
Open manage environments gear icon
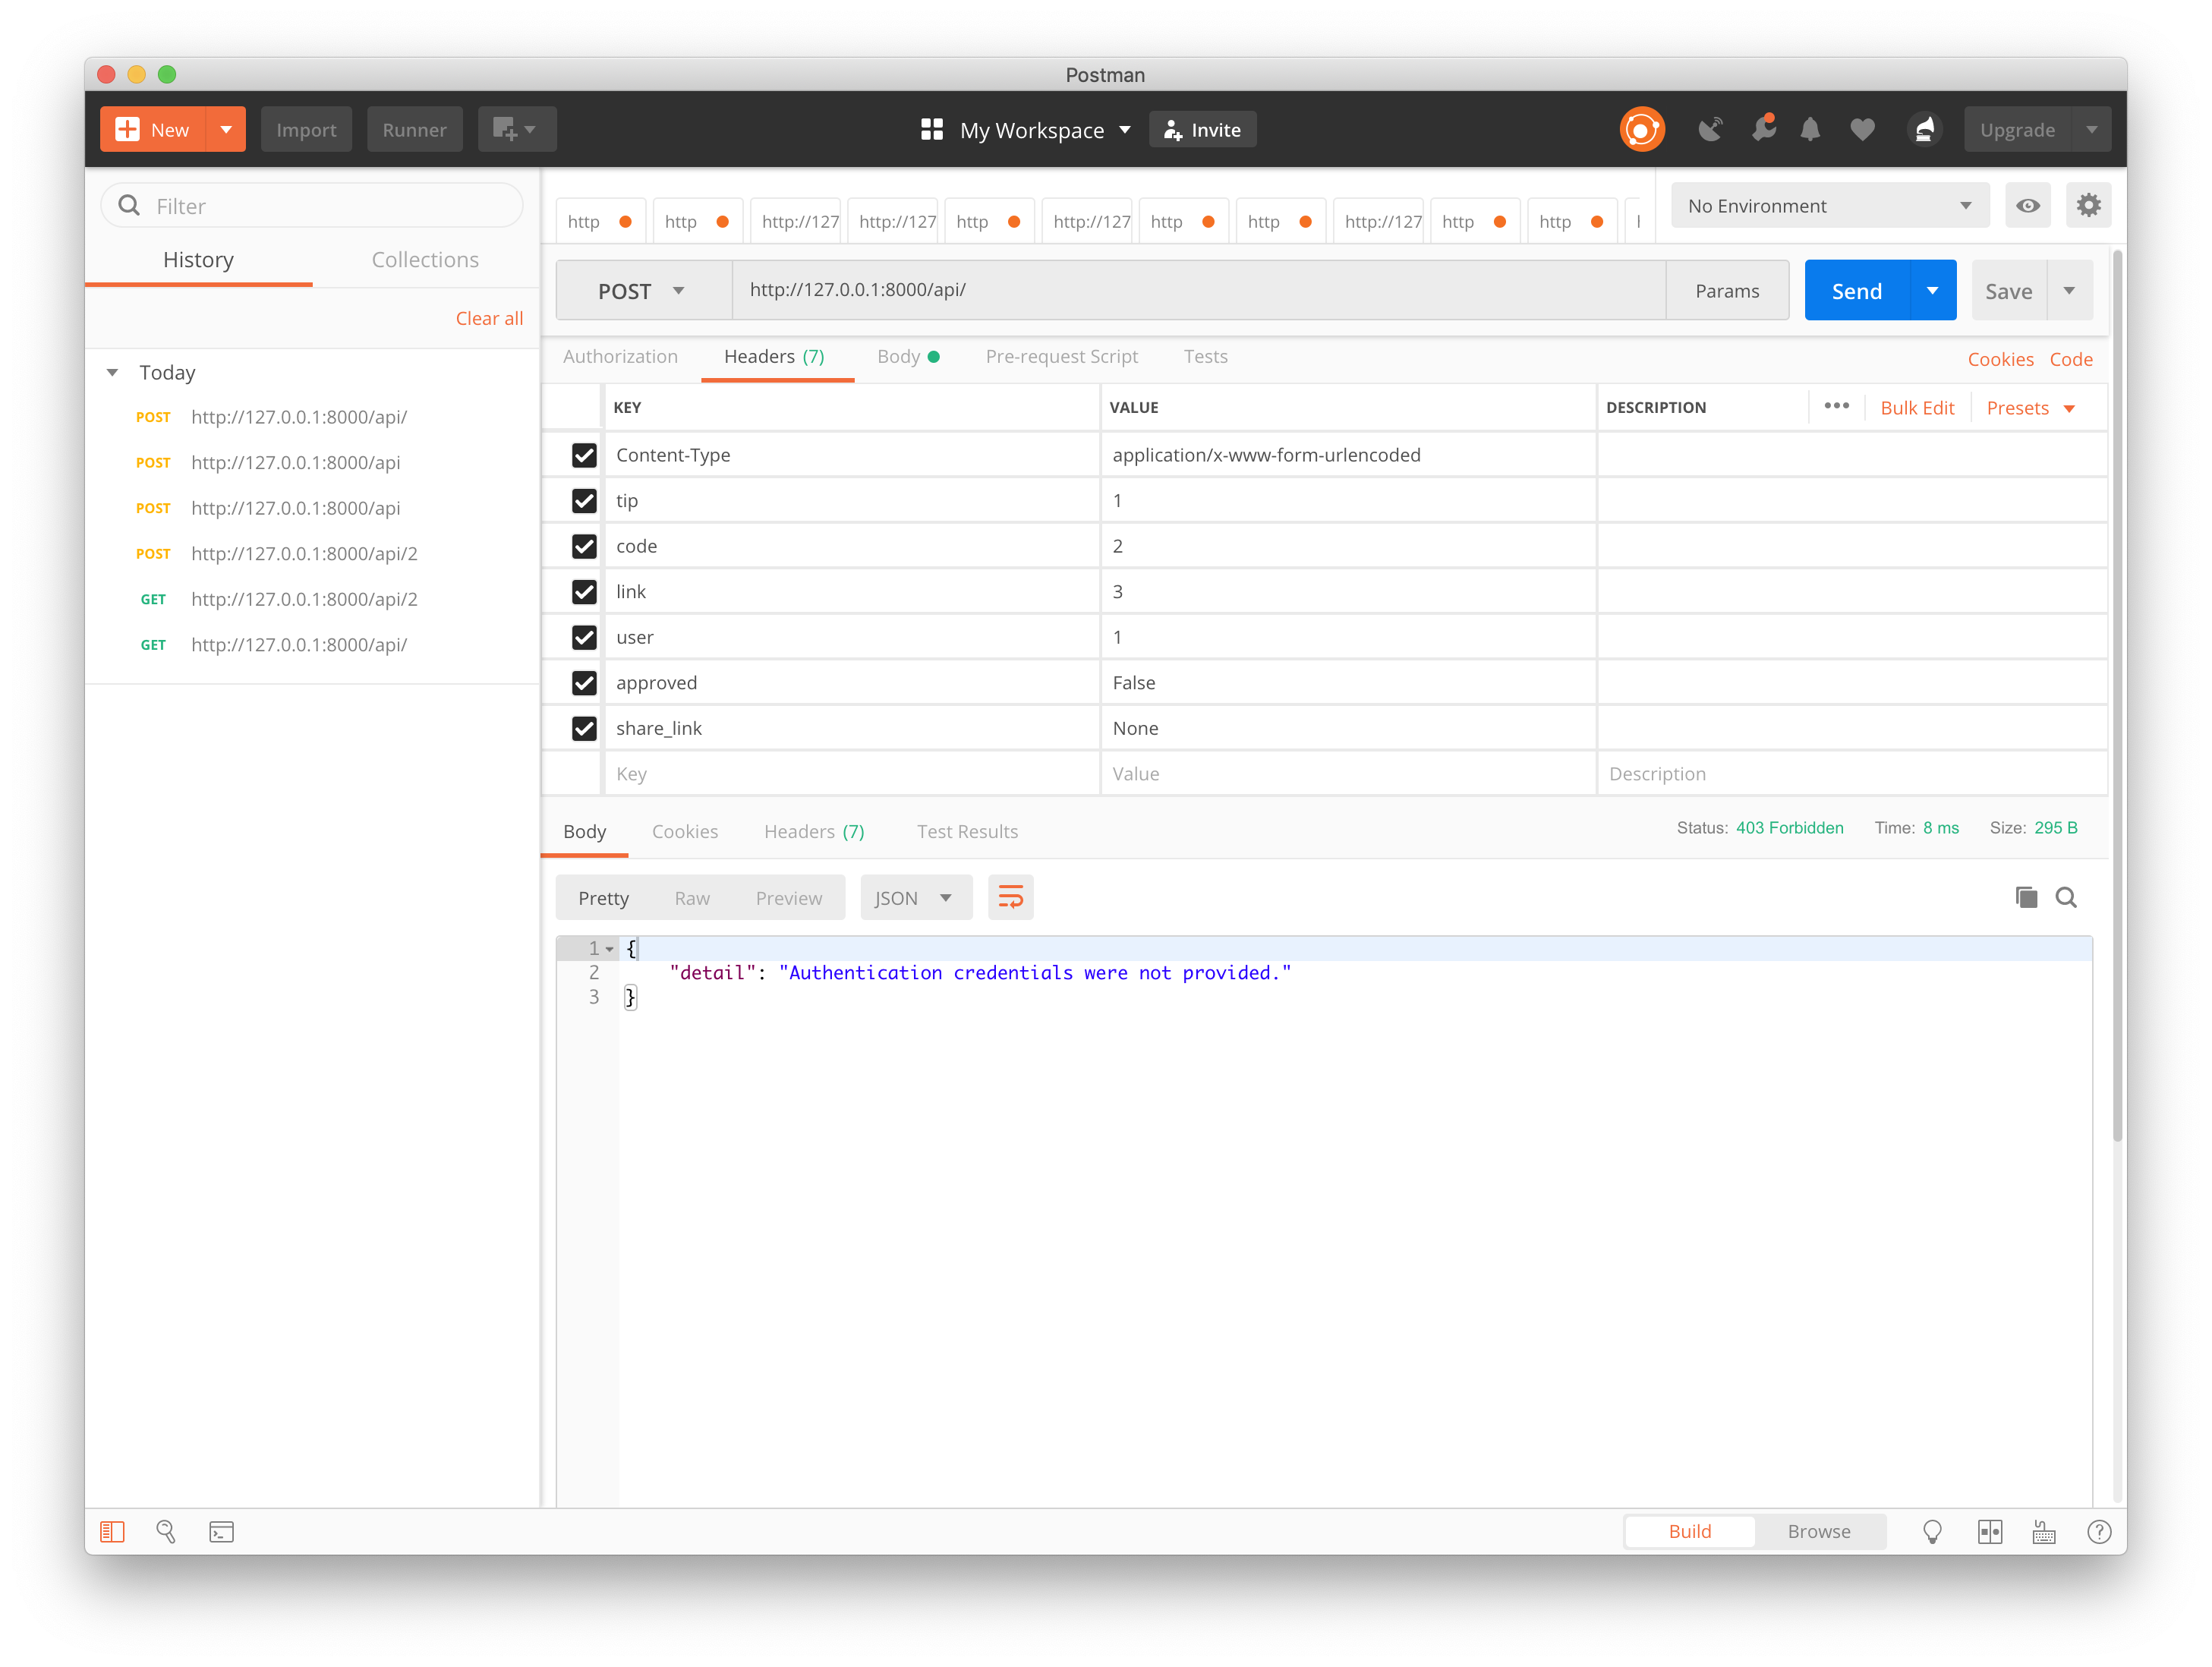coord(2088,206)
